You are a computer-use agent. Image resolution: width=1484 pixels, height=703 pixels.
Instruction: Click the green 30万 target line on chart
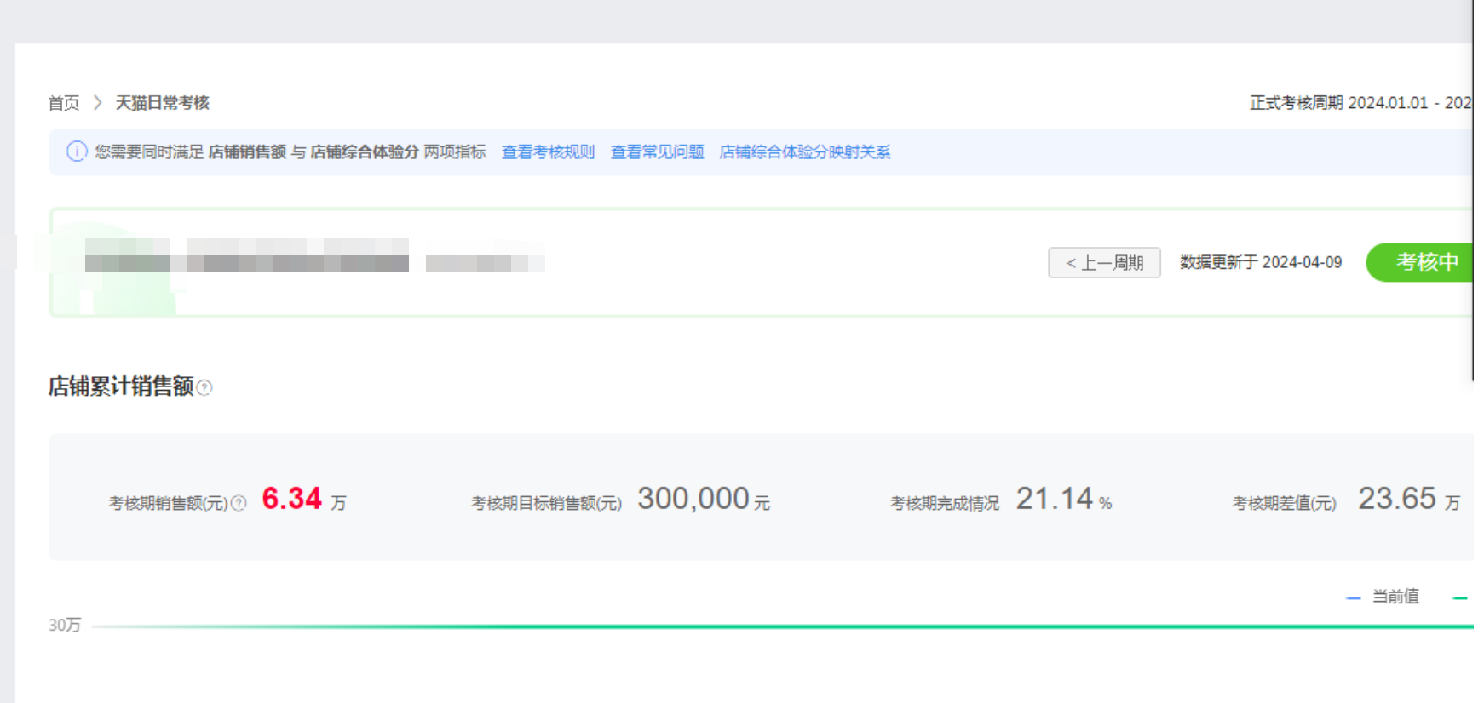tap(767, 626)
